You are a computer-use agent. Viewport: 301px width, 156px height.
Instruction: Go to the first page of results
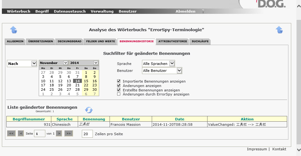point(11,134)
